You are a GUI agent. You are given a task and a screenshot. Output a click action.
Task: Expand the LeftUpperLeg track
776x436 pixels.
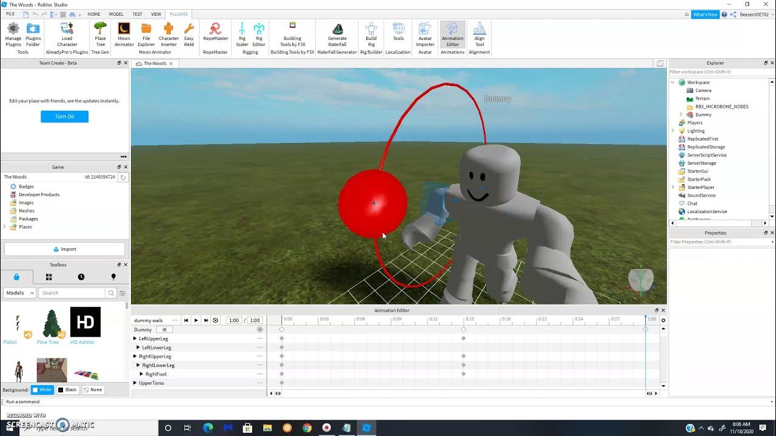(135, 339)
